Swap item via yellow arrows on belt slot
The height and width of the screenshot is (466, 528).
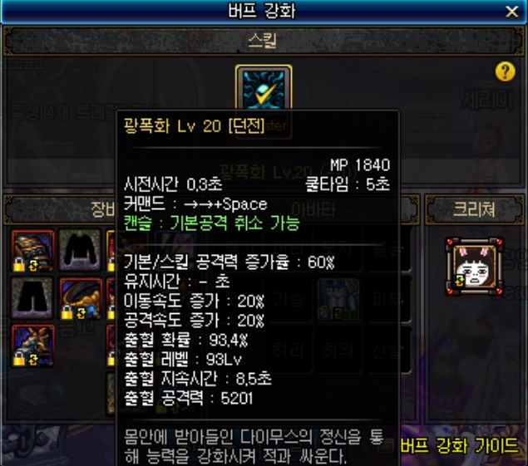coord(81,314)
